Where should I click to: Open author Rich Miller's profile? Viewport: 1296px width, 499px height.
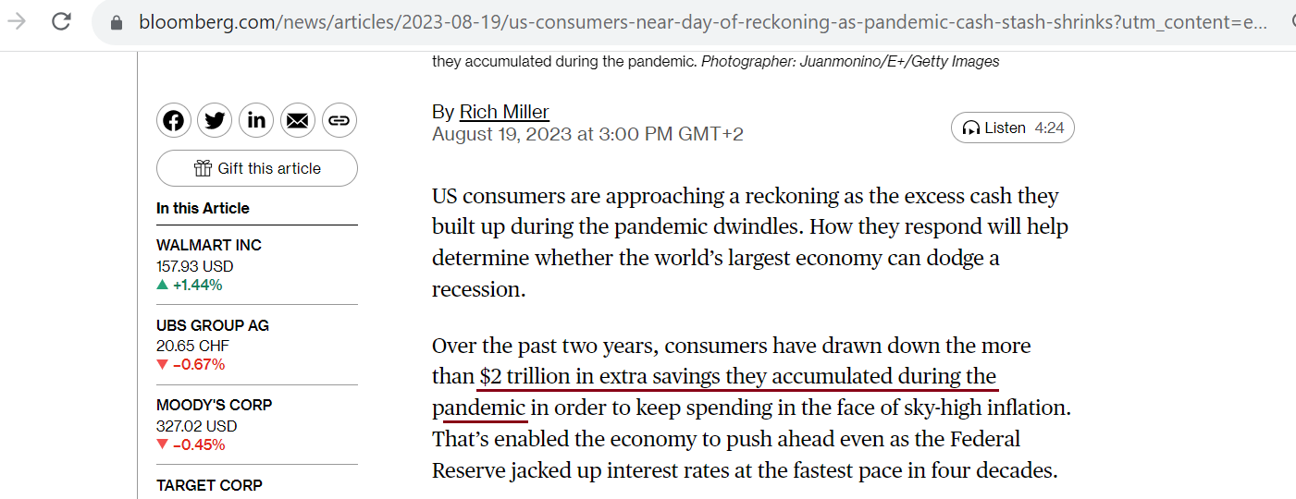[x=504, y=112]
